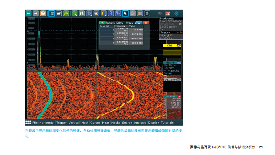Open the Horizontal menu
275x155 pixels.
point(47,123)
